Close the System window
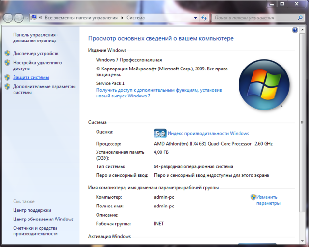The height and width of the screenshot is (247, 309). click(x=297, y=4)
